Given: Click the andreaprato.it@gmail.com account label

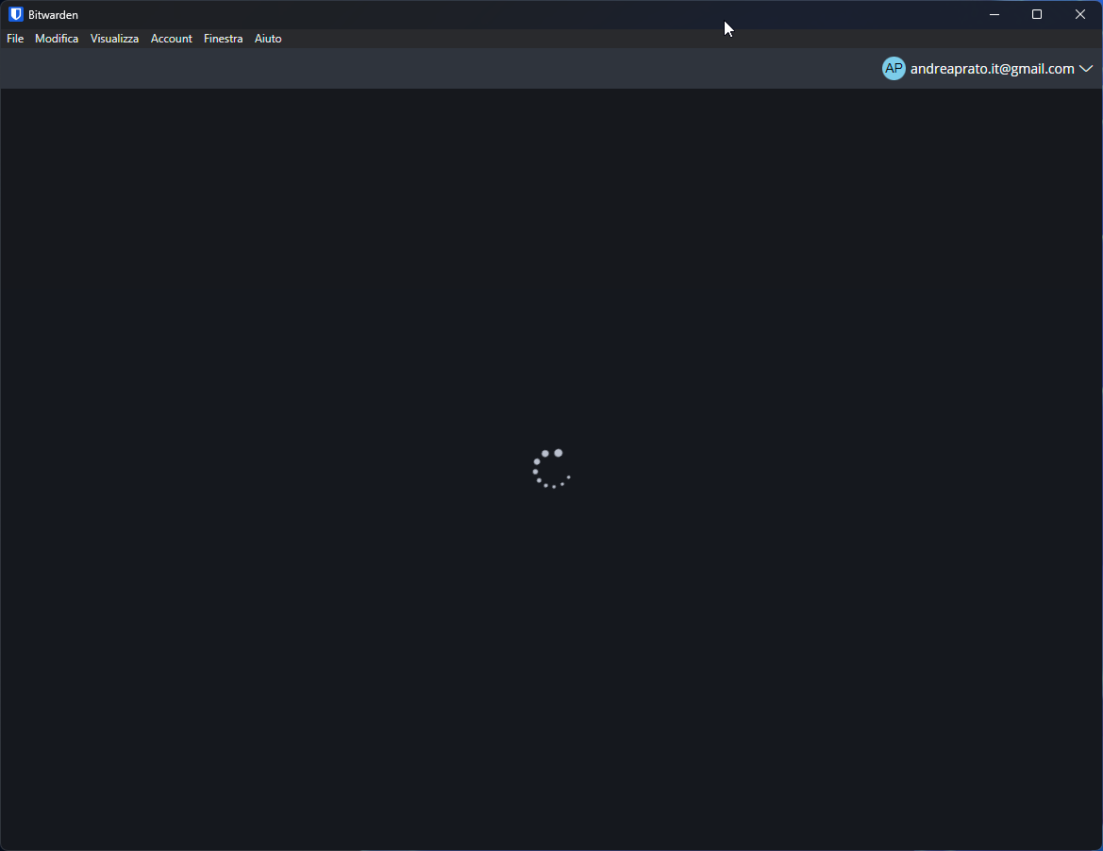Looking at the screenshot, I should pyautogui.click(x=991, y=68).
